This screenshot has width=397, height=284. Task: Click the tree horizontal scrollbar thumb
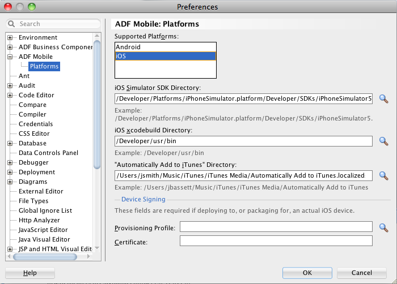click(45, 257)
